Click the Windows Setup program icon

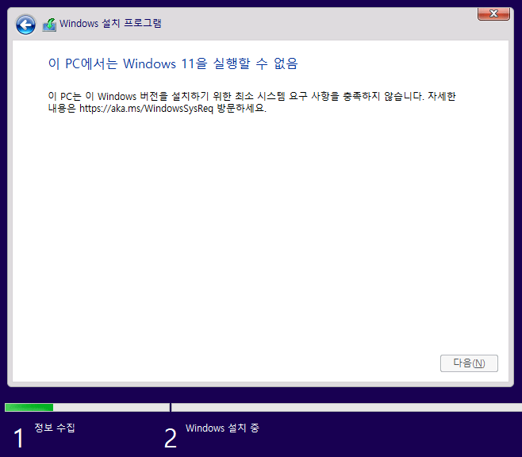coord(49,25)
